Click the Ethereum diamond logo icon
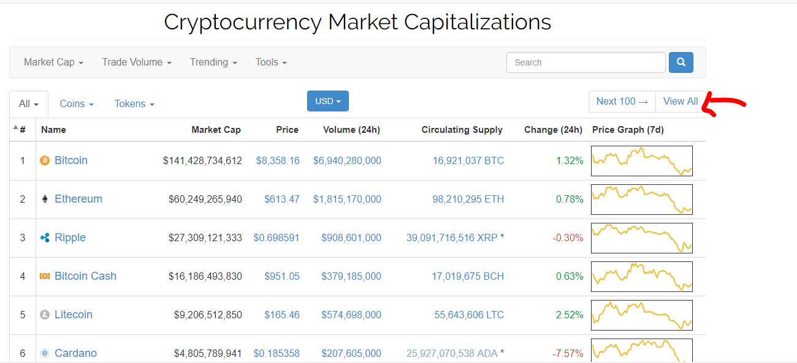 [x=44, y=199]
